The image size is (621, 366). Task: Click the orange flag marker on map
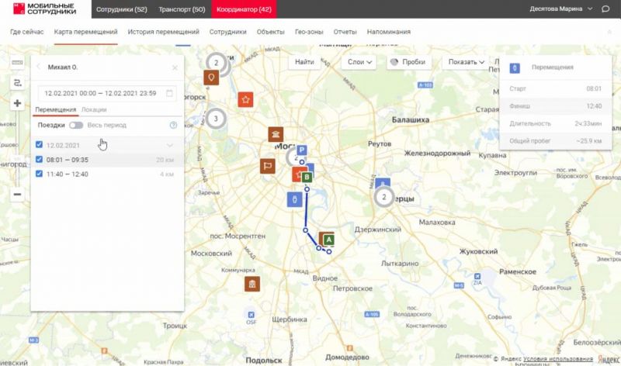266,165
